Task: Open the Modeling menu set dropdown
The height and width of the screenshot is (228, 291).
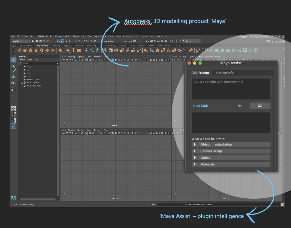Action: pyautogui.click(x=20, y=41)
